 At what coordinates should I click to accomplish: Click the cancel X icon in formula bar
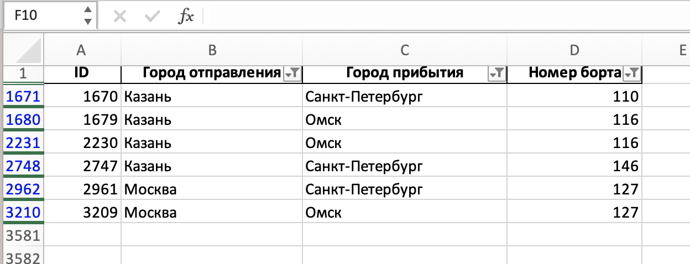[119, 16]
